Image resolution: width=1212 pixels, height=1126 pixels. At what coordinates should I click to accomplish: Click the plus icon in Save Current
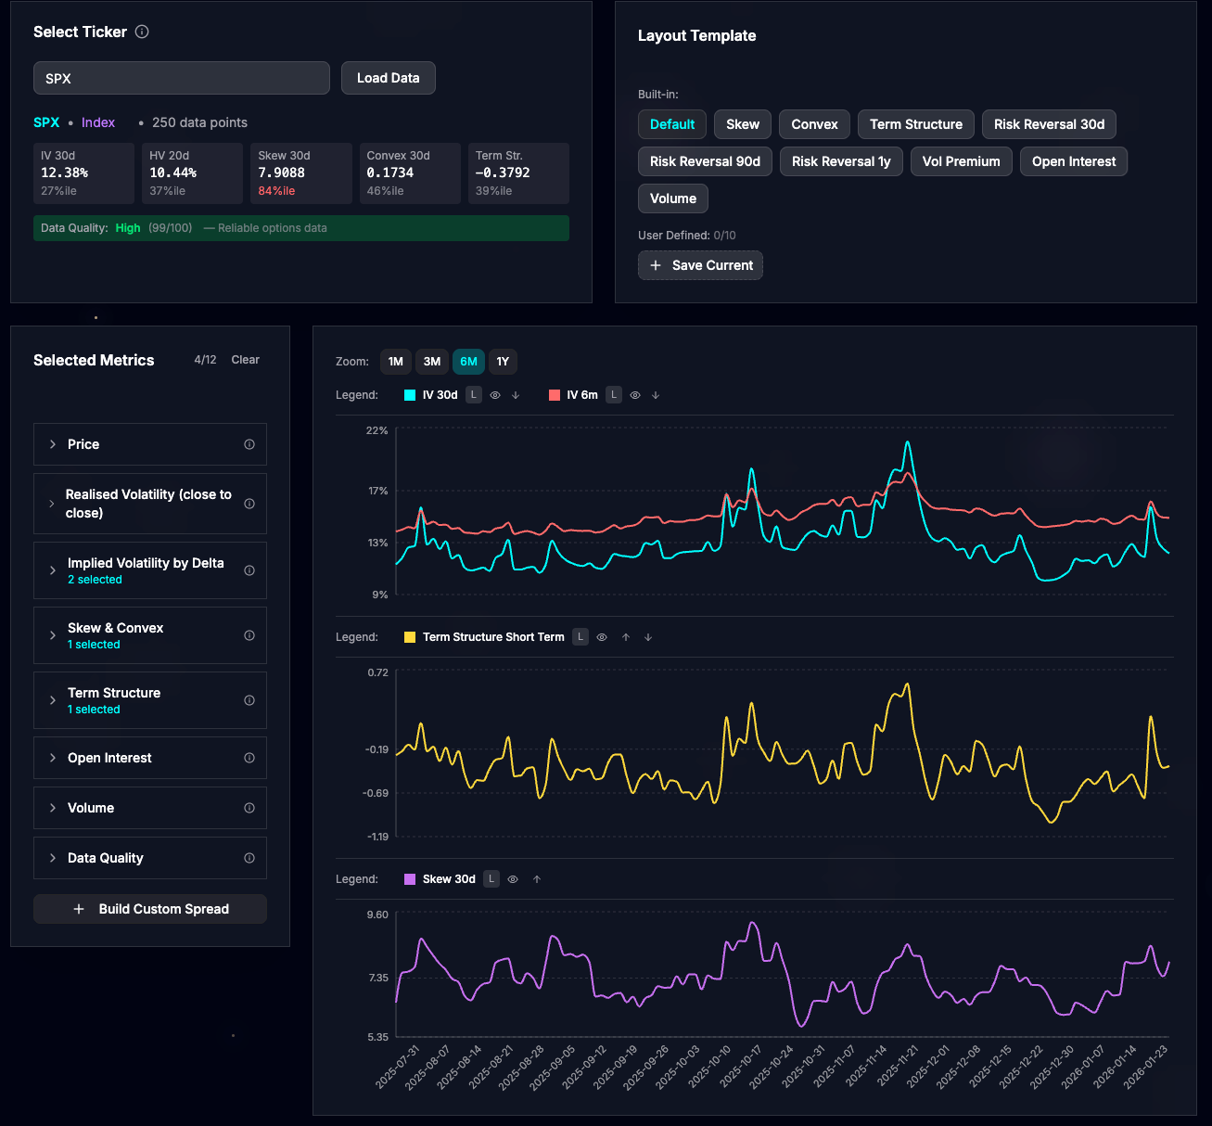point(656,265)
